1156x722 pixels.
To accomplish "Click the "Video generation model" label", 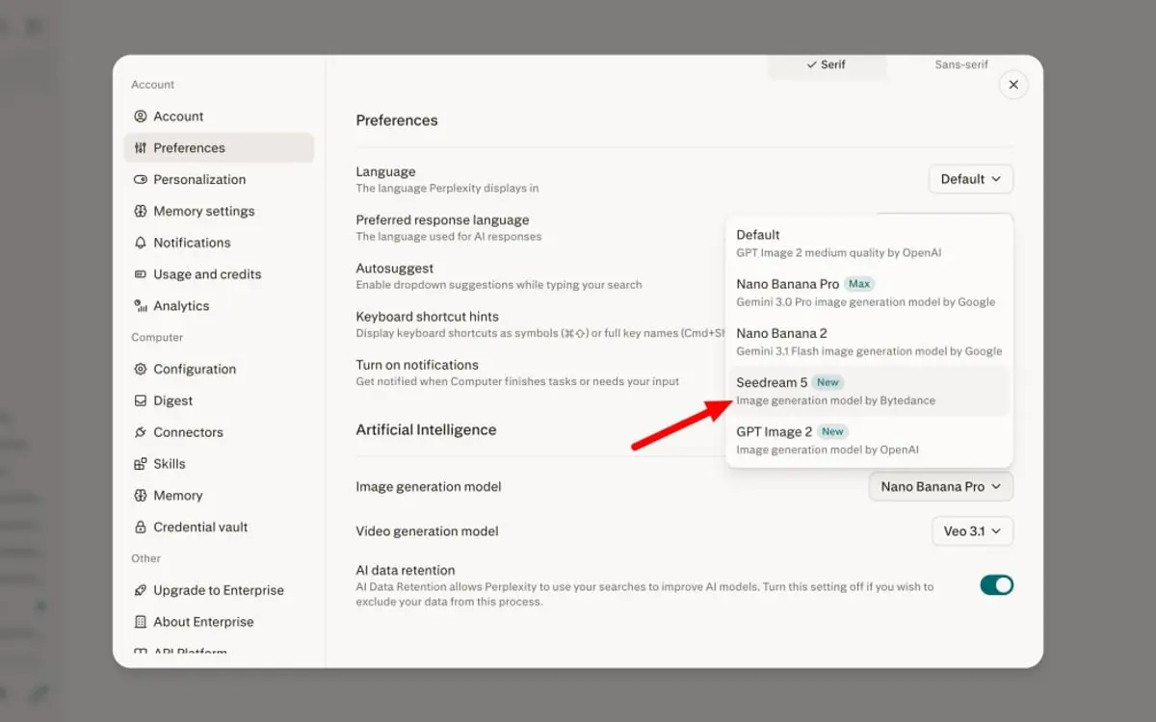I will (x=427, y=531).
